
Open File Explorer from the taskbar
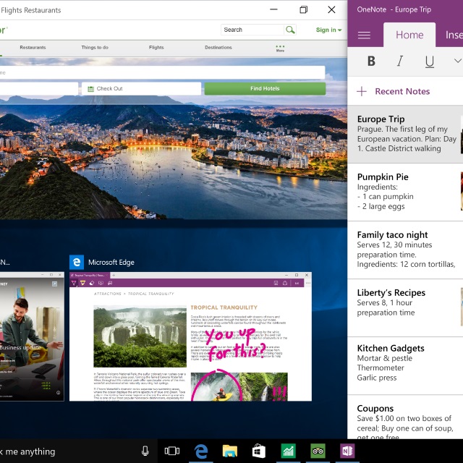[x=230, y=451]
